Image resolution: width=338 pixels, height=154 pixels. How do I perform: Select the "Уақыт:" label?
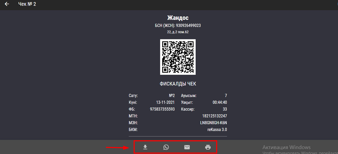187,102
